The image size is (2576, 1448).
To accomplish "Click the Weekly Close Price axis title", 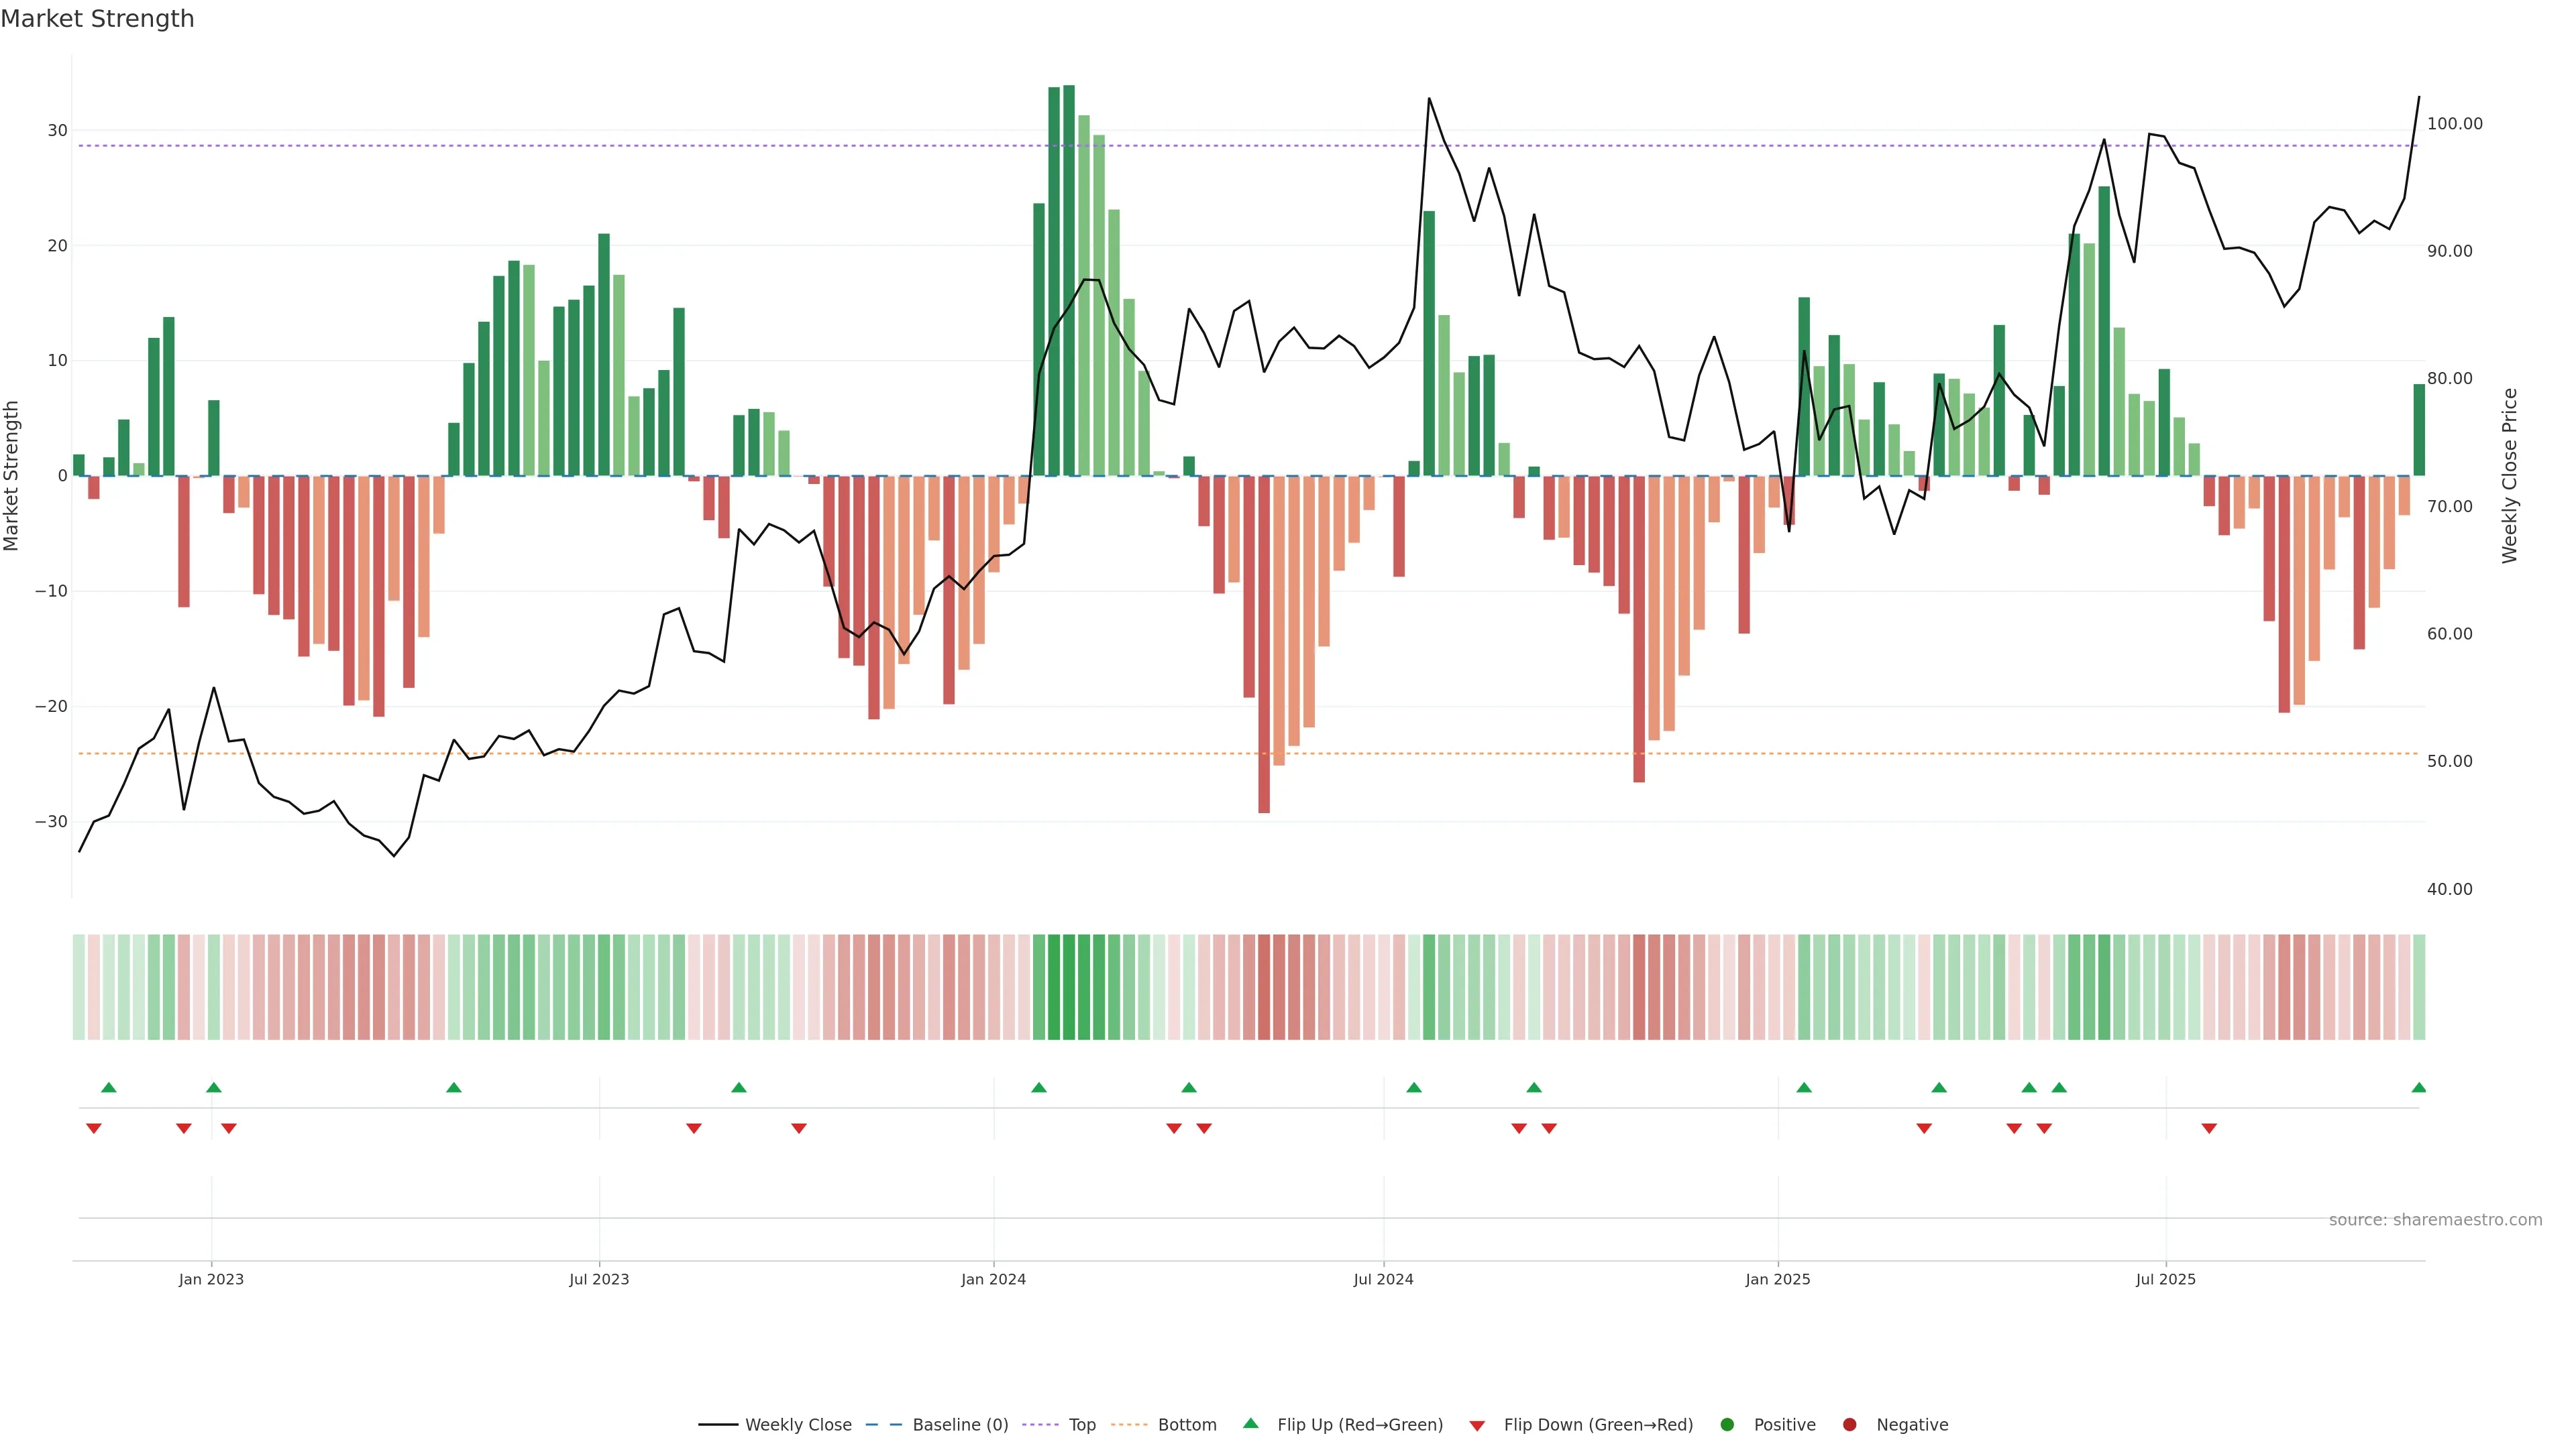I will (x=2510, y=476).
